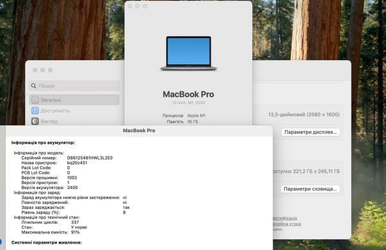Click the Рівень заряду (%) value 8
This screenshot has width=386, height=250.
pyautogui.click(x=124, y=212)
